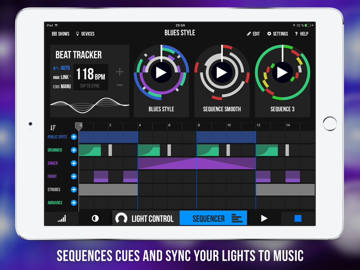The height and width of the screenshot is (270, 360).
Task: Select first green Drummer cue block
Action: click(90, 150)
